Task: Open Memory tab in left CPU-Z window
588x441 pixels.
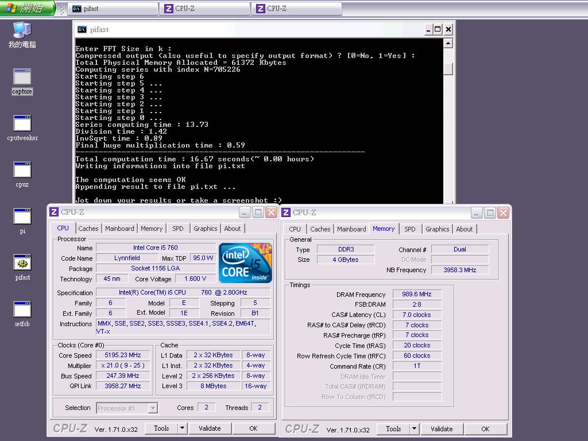Action: (152, 229)
